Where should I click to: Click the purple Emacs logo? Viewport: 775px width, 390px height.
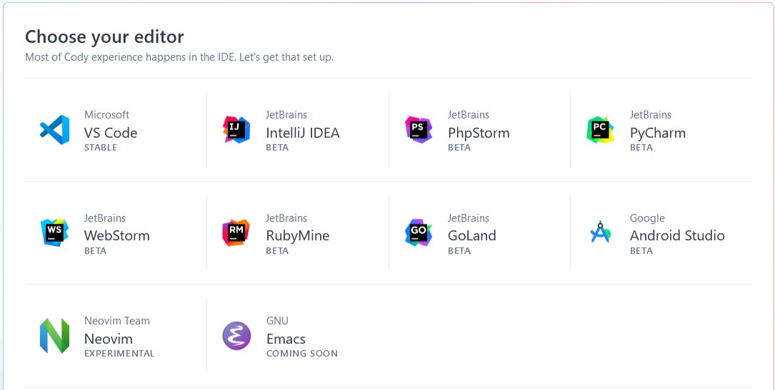click(x=236, y=336)
